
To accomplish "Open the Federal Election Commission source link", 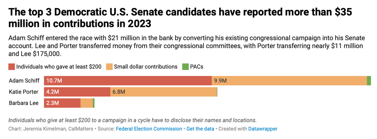I will point(149,129).
